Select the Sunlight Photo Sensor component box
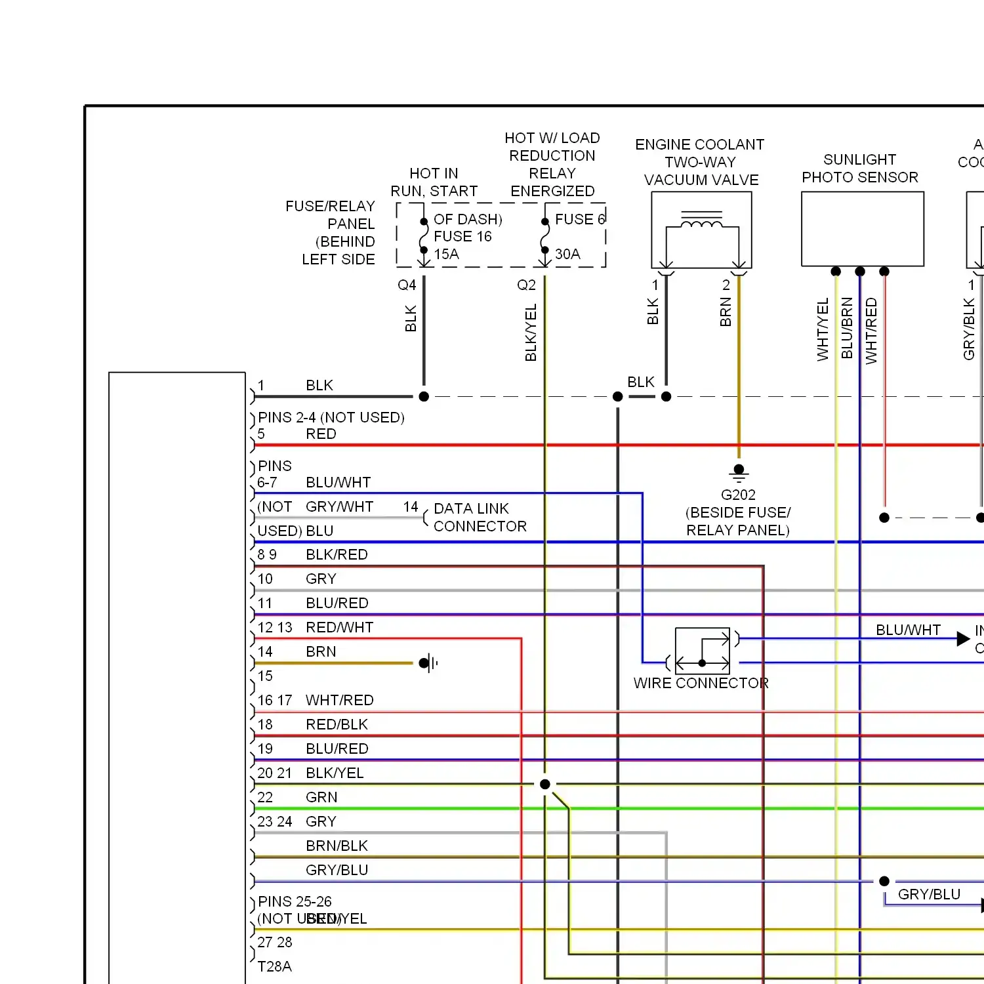The height and width of the screenshot is (984, 984). click(863, 229)
